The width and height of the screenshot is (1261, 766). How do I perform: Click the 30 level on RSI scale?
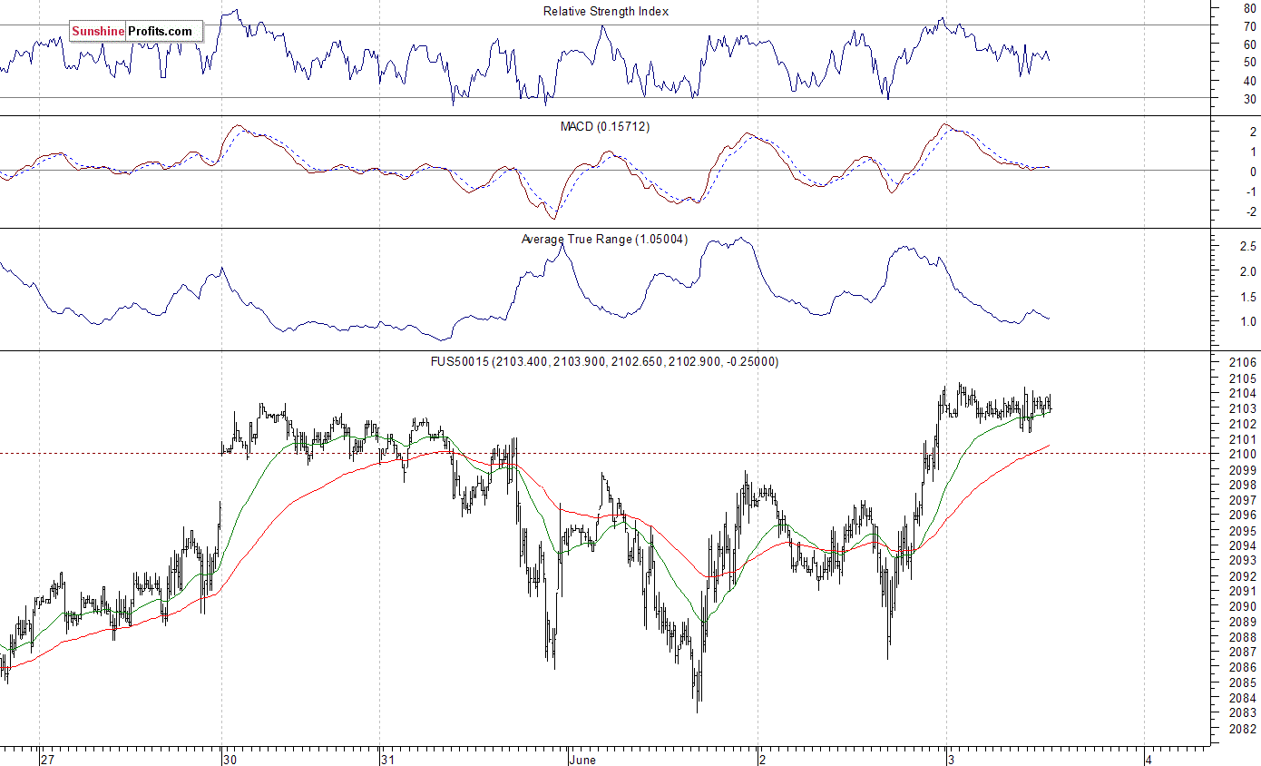point(1249,98)
